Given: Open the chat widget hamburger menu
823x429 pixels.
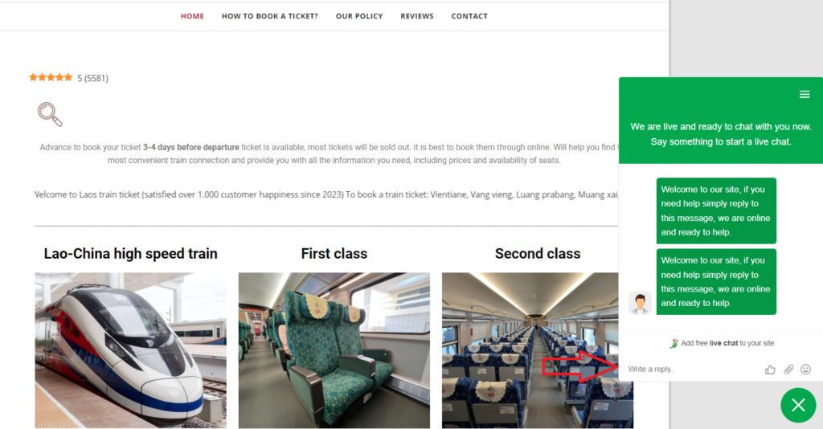Looking at the screenshot, I should [x=804, y=95].
